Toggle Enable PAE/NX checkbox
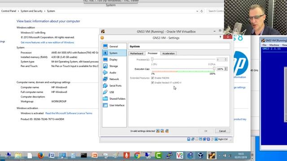 pos(152,78)
